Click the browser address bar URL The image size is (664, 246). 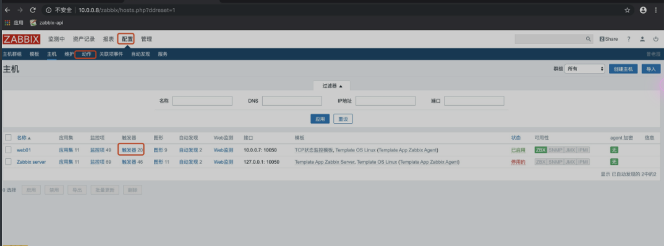(127, 10)
